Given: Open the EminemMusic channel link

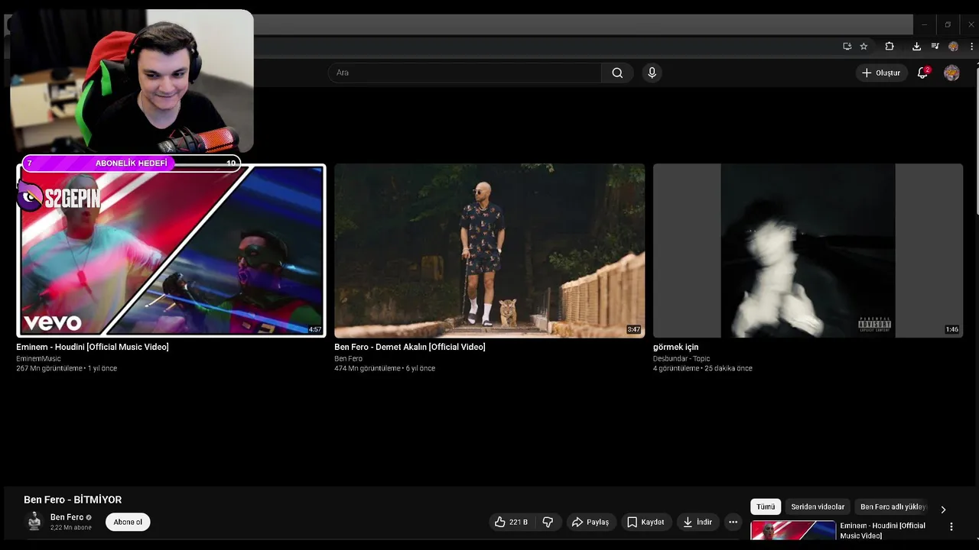Looking at the screenshot, I should tap(38, 358).
